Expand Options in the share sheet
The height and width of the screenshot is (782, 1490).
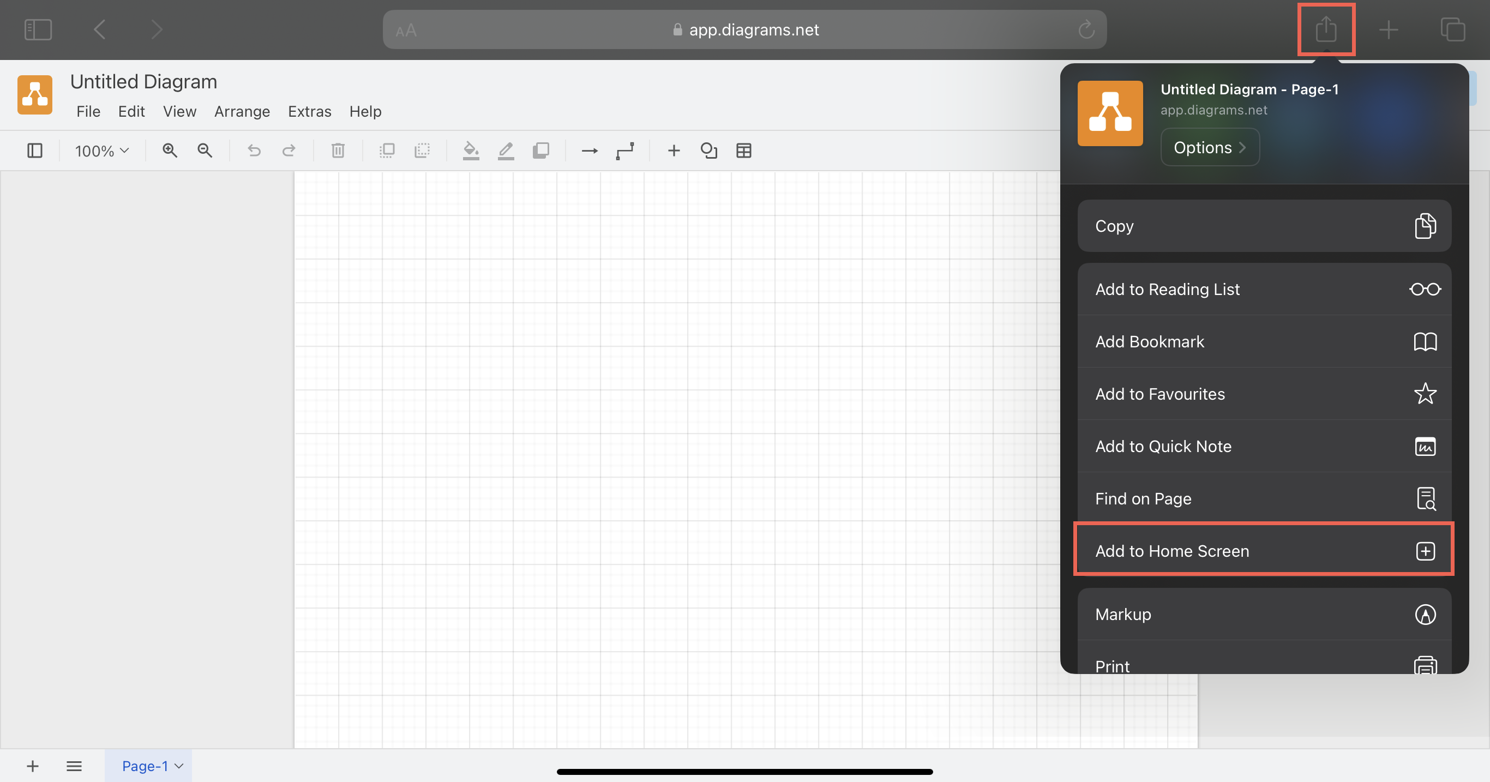click(1210, 147)
